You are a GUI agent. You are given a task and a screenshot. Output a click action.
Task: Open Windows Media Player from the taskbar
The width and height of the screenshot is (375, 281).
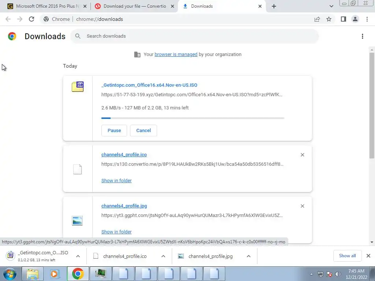55,274
